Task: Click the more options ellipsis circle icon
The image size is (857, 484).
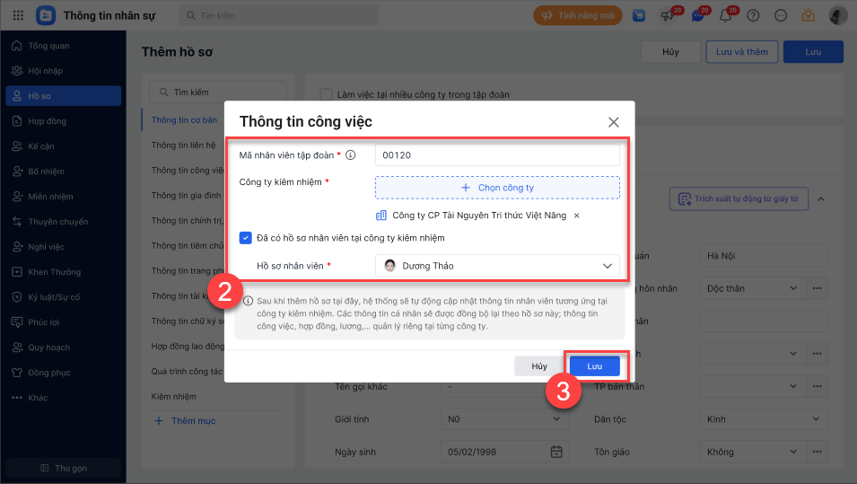Action: [781, 16]
